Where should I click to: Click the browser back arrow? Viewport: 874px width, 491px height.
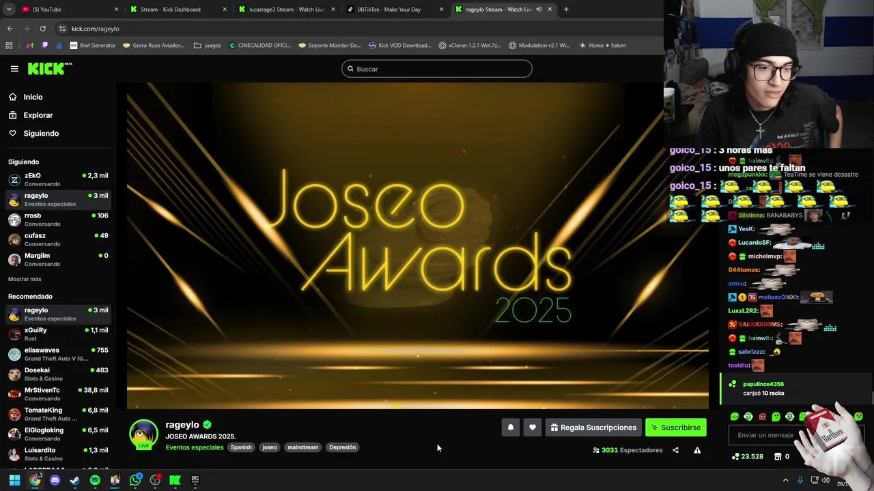pos(10,29)
